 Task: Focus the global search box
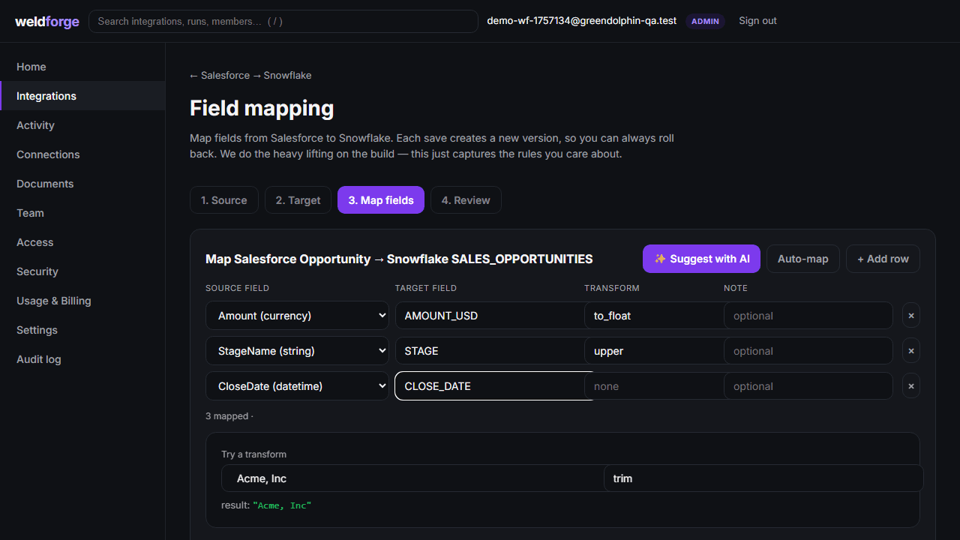pyautogui.click(x=283, y=21)
